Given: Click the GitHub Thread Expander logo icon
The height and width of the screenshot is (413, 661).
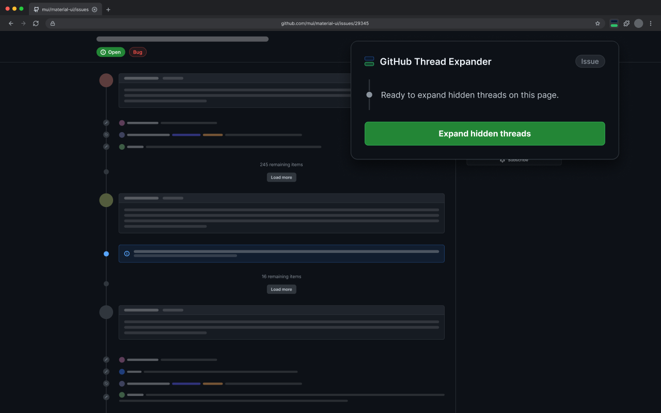Looking at the screenshot, I should [x=369, y=61].
